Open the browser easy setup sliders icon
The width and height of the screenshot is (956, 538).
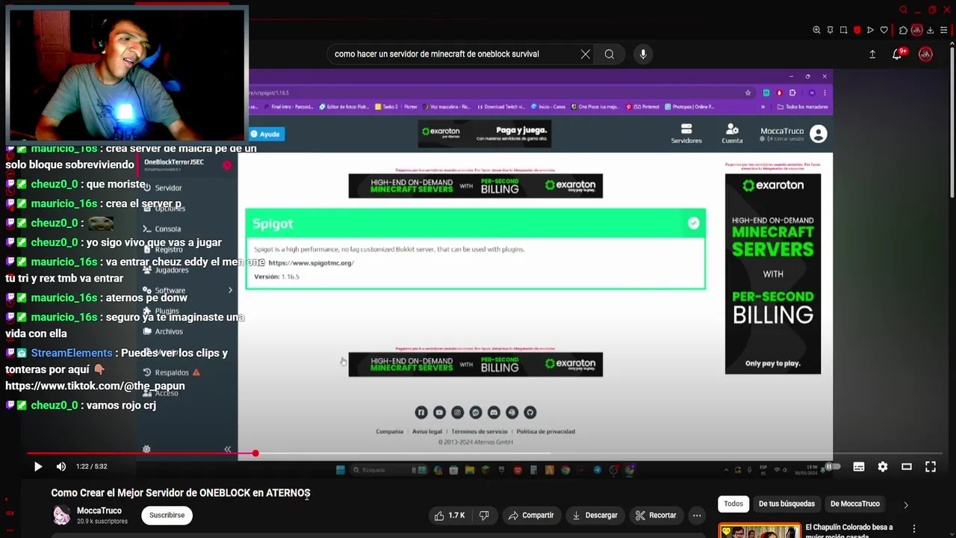[944, 30]
